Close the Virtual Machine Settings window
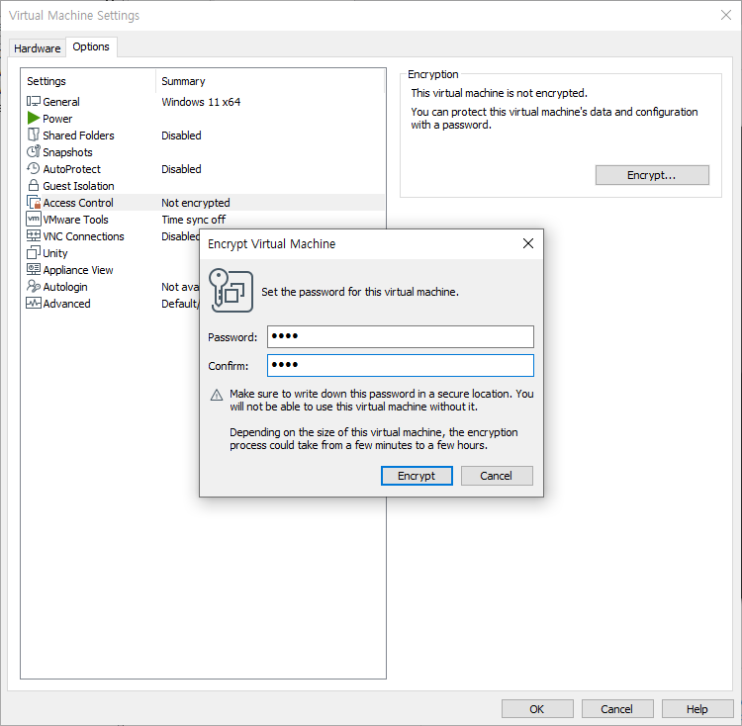This screenshot has width=742, height=726. [726, 15]
